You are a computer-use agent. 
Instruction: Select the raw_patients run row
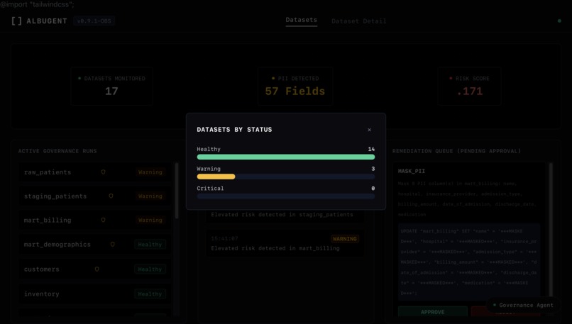click(x=95, y=172)
